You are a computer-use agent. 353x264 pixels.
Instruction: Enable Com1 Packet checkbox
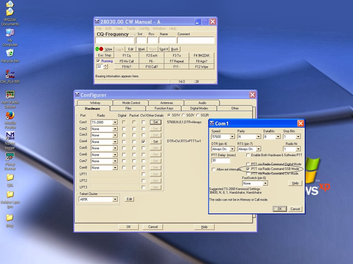point(134,122)
